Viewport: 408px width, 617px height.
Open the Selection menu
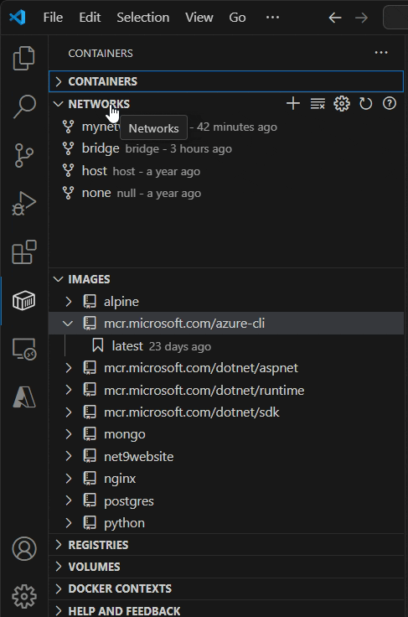click(142, 18)
